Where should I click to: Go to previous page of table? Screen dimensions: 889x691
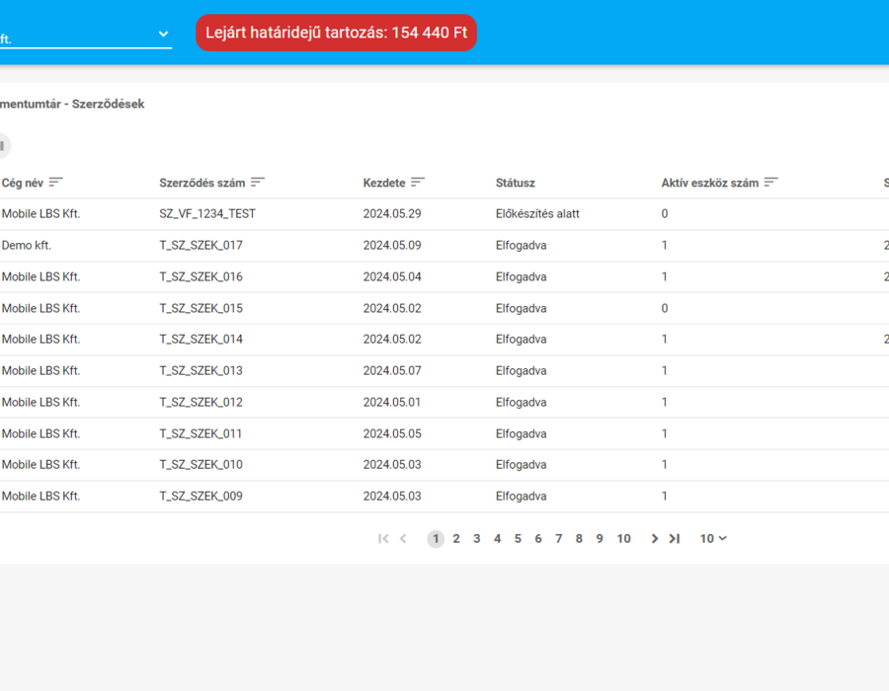[x=403, y=539]
